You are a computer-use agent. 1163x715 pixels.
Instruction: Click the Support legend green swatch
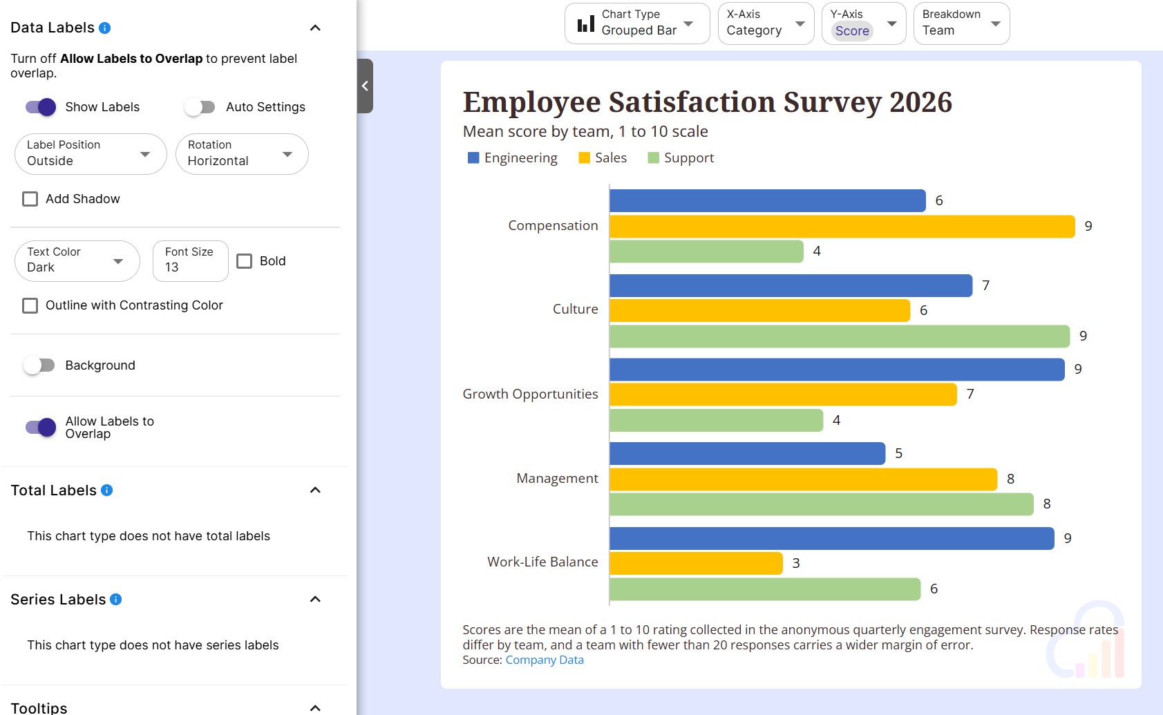pyautogui.click(x=654, y=158)
